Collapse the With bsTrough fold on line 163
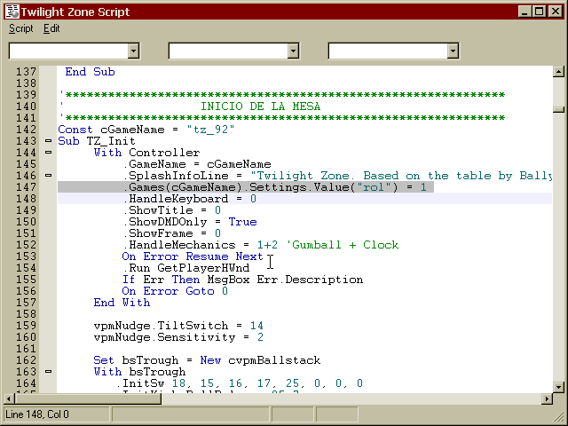Screen dimensions: 568x426 (48, 372)
